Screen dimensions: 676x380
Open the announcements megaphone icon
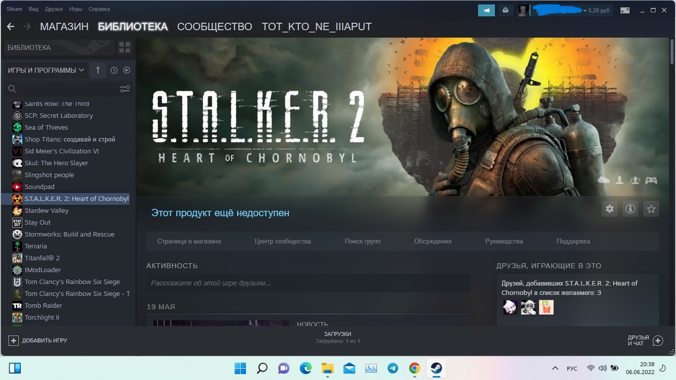tap(486, 10)
